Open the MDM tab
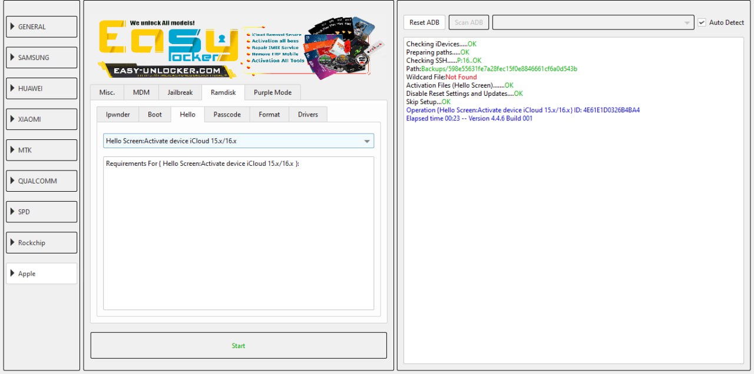The width and height of the screenshot is (754, 374). pyautogui.click(x=141, y=92)
